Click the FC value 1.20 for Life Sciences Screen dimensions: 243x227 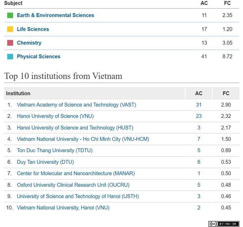click(x=227, y=29)
